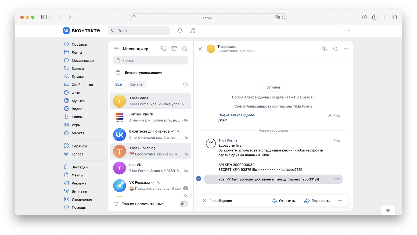
Task: Share page via Safari share icon
Action: tap(374, 17)
